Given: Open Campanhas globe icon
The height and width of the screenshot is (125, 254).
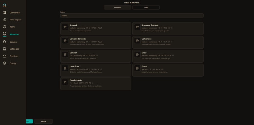Looking at the screenshot, I should click(4, 13).
